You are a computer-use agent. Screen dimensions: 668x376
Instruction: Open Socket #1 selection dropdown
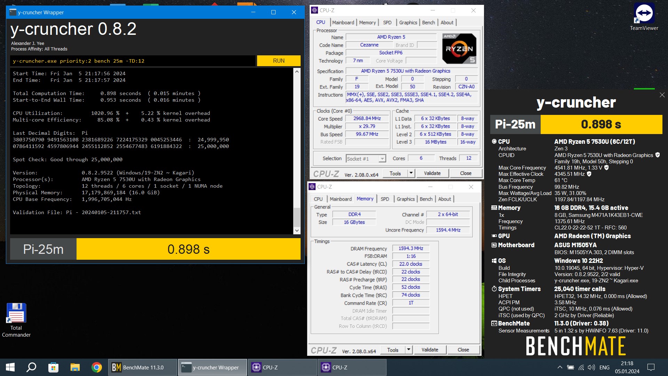pos(366,159)
